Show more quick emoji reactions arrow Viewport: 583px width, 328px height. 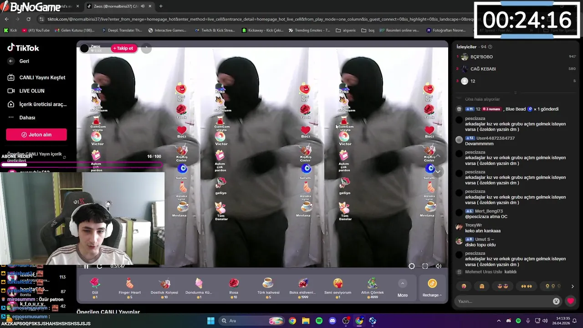coord(573,287)
